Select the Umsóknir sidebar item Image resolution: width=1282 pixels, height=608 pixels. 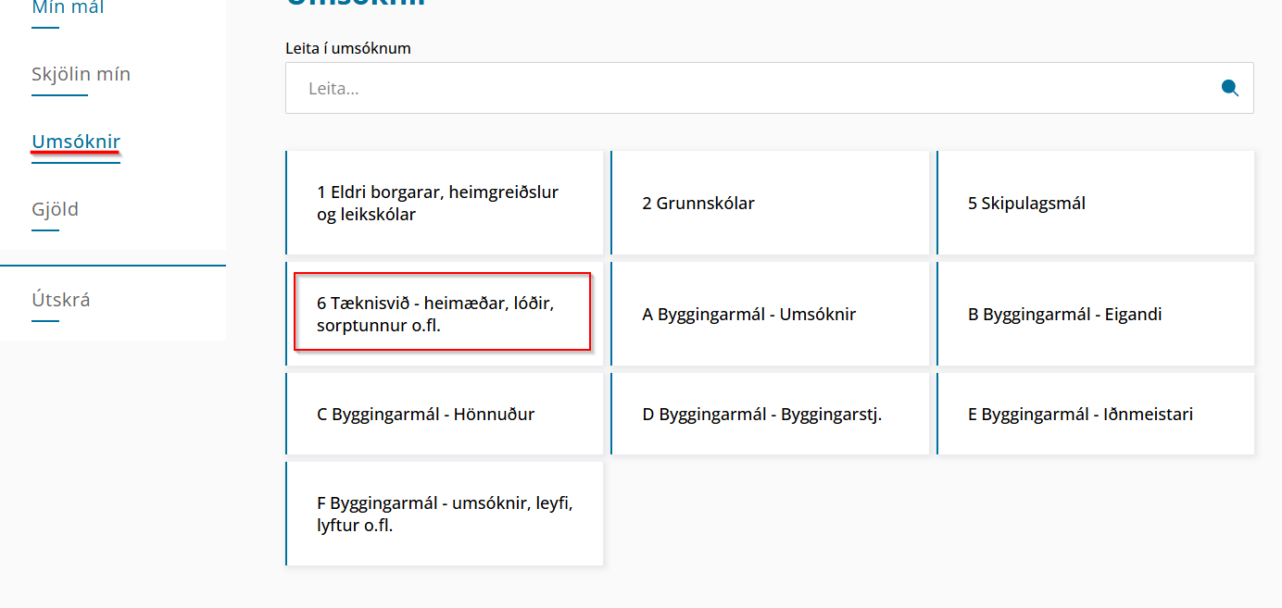tap(76, 142)
